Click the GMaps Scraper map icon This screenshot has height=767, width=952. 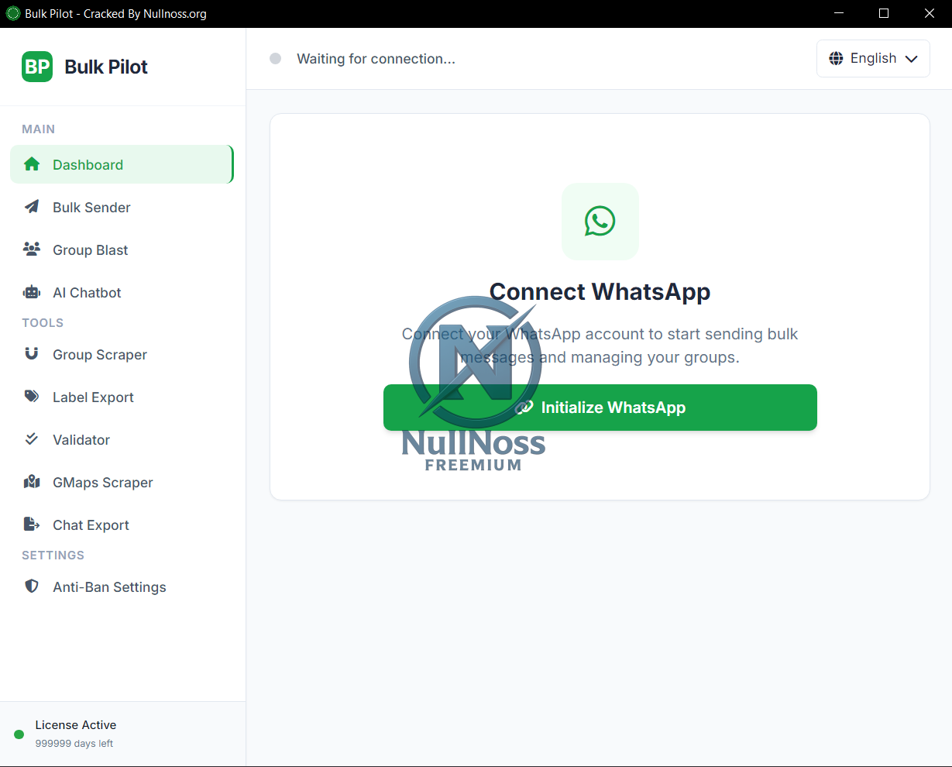click(32, 482)
